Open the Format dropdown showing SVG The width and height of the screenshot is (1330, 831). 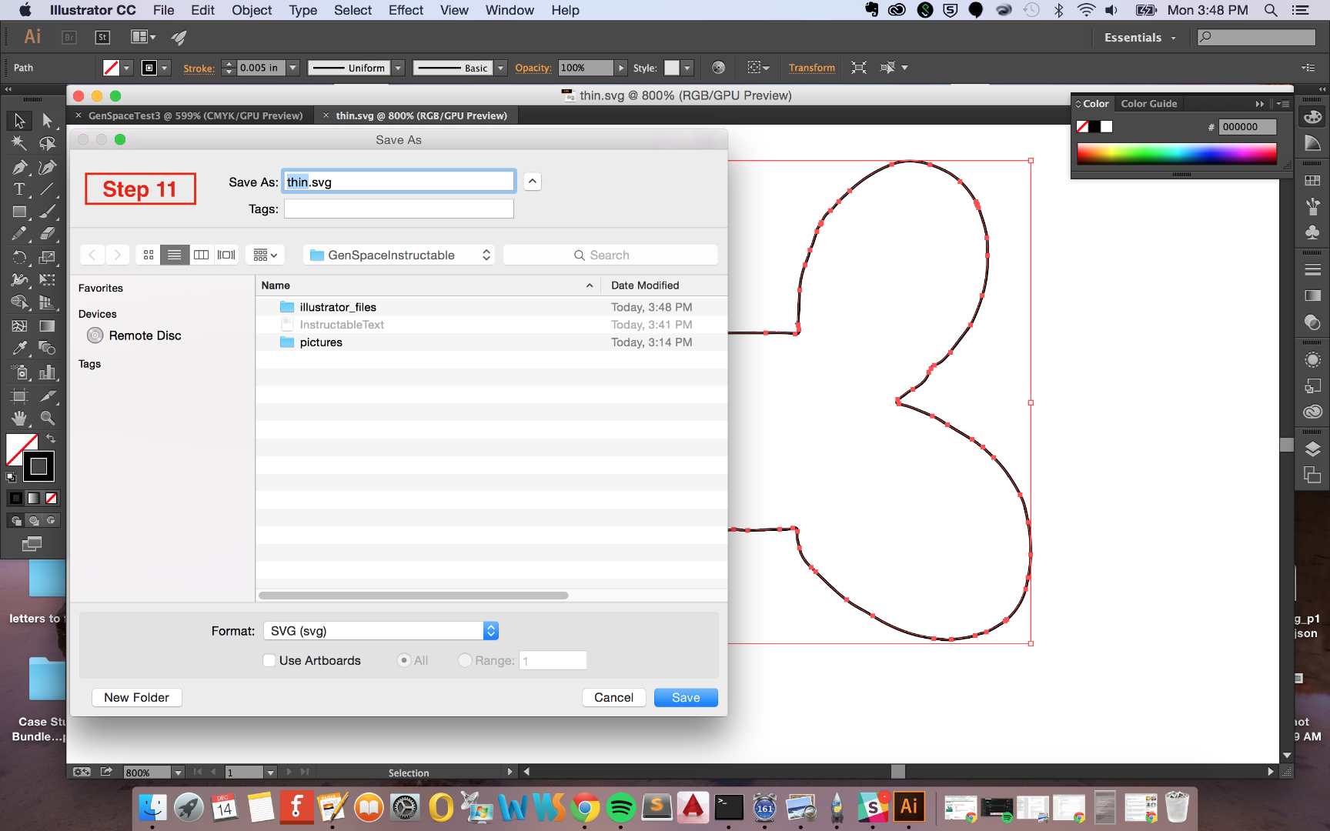coord(490,630)
